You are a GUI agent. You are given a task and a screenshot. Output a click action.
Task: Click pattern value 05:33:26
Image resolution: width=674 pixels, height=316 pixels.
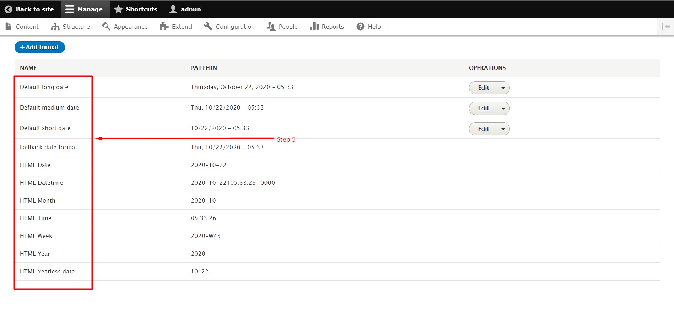[x=203, y=218]
